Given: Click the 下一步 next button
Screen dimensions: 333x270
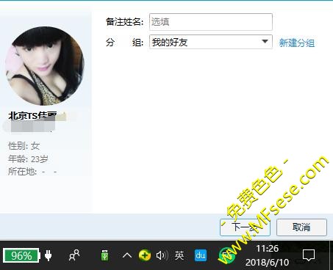Looking at the screenshot, I should (x=245, y=227).
